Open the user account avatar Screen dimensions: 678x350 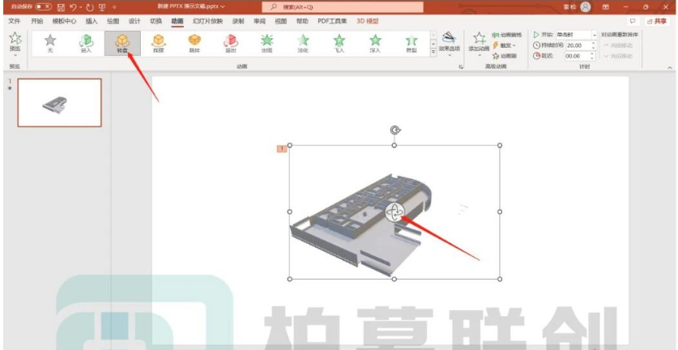586,7
